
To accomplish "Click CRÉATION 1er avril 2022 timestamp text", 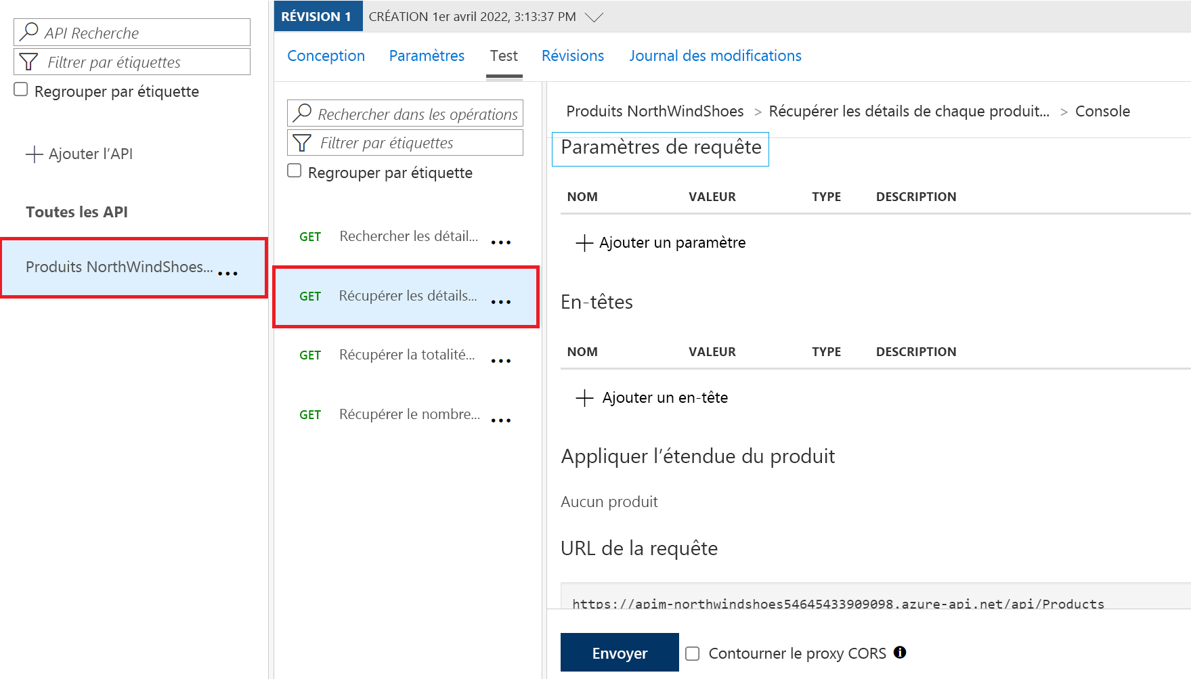I will [x=472, y=16].
